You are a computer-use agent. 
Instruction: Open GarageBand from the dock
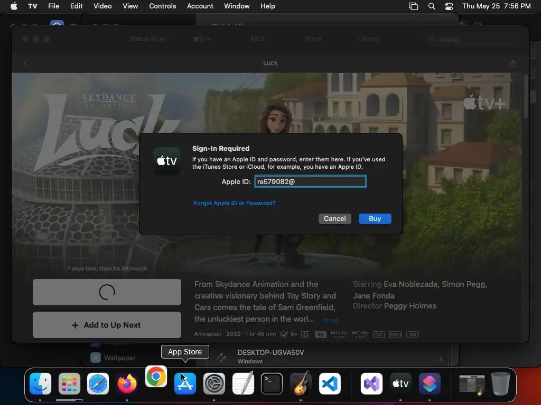pyautogui.click(x=301, y=384)
